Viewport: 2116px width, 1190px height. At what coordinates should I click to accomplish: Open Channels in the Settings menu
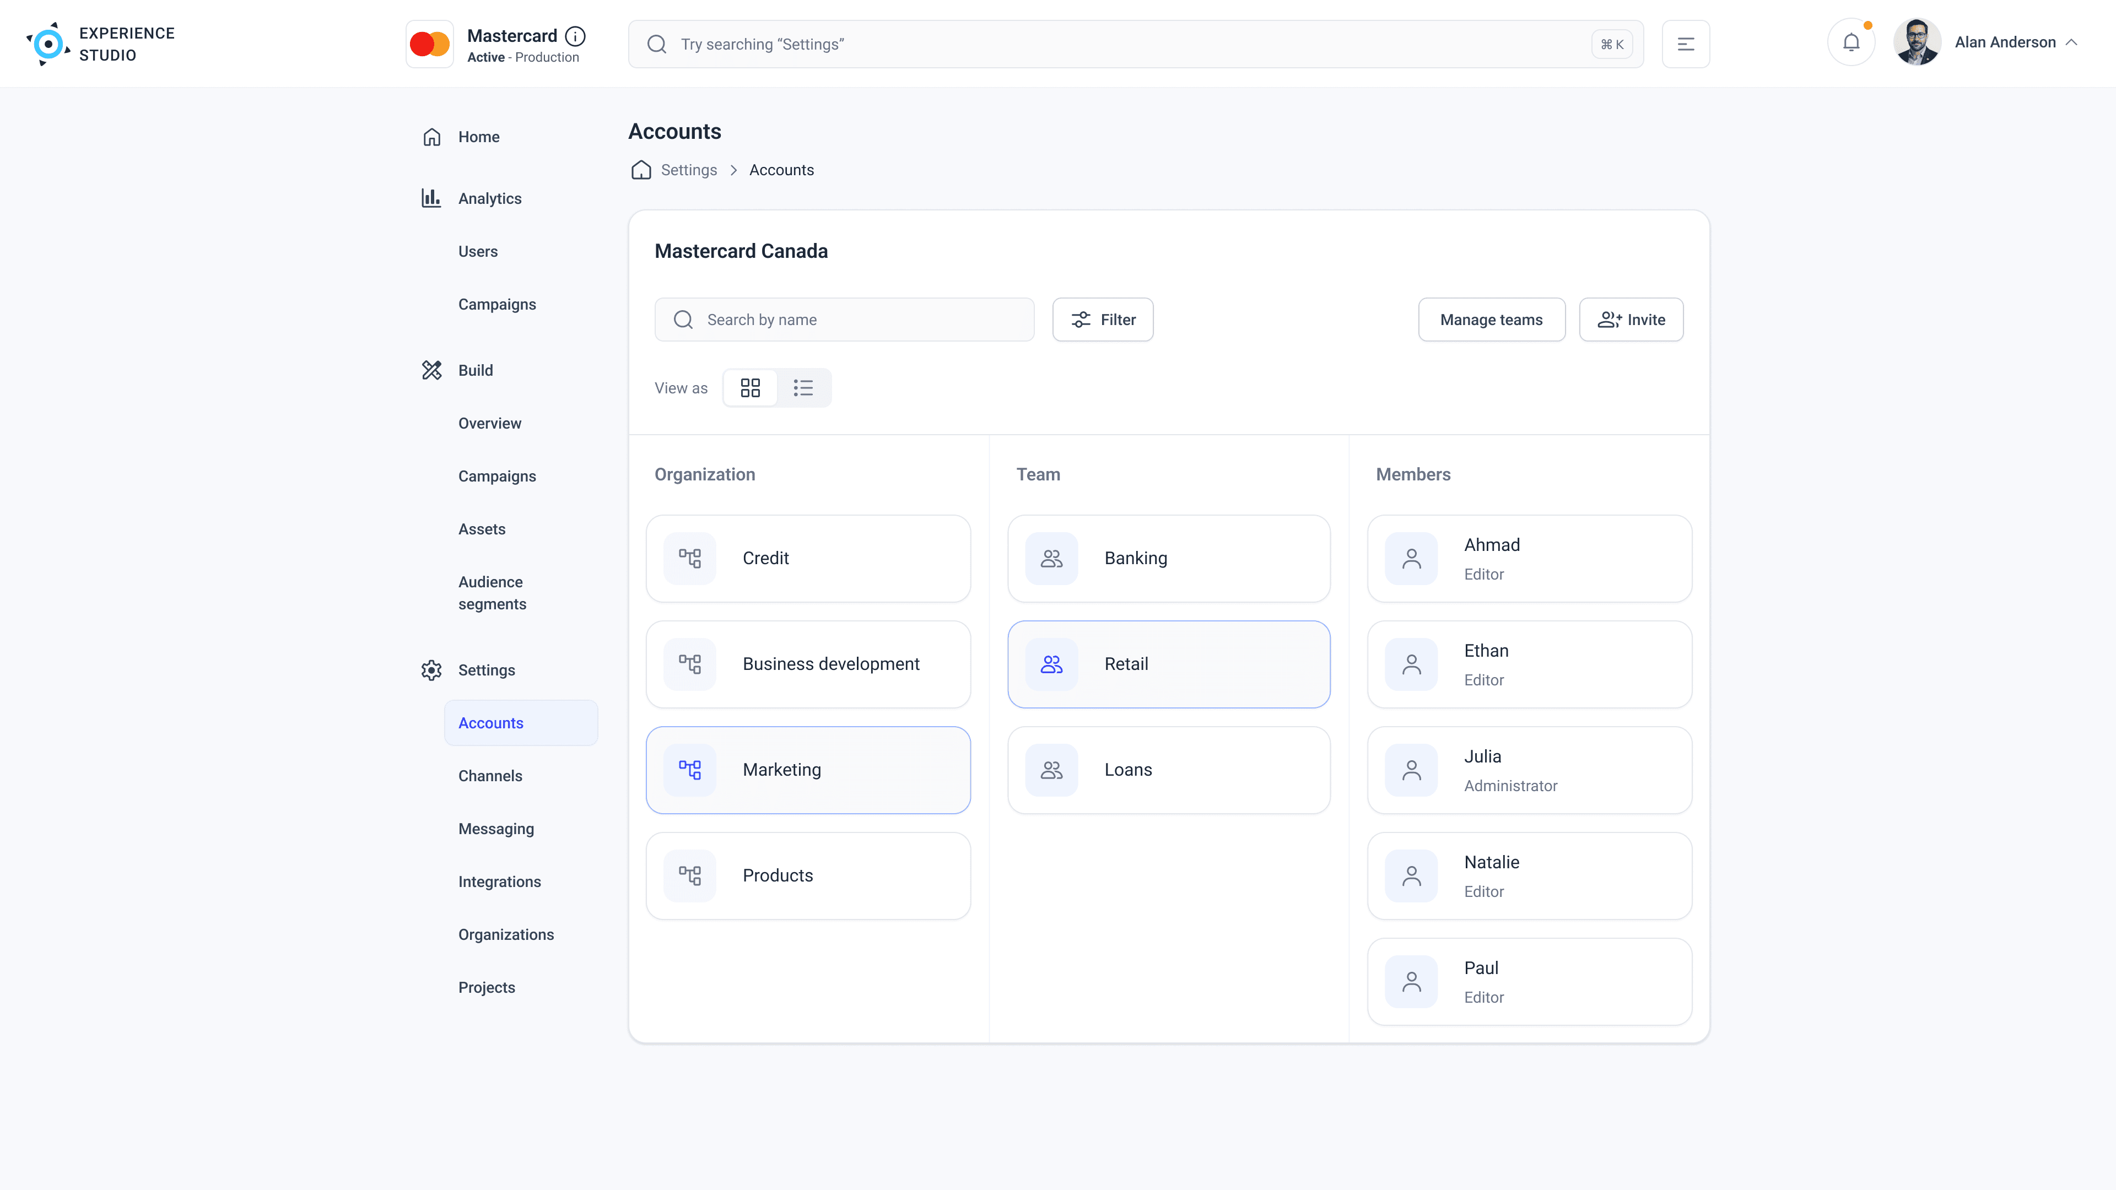tap(489, 776)
